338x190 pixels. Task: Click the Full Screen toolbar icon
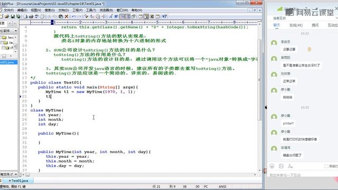click(x=152, y=16)
